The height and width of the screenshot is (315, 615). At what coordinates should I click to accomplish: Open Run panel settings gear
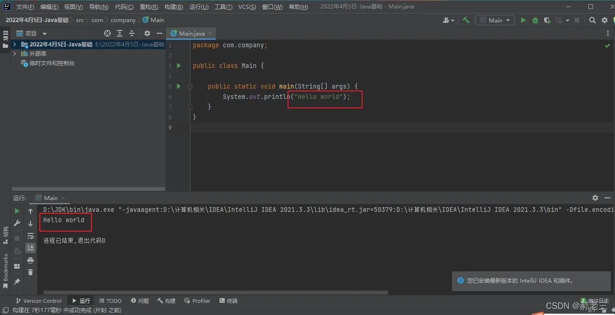point(595,198)
